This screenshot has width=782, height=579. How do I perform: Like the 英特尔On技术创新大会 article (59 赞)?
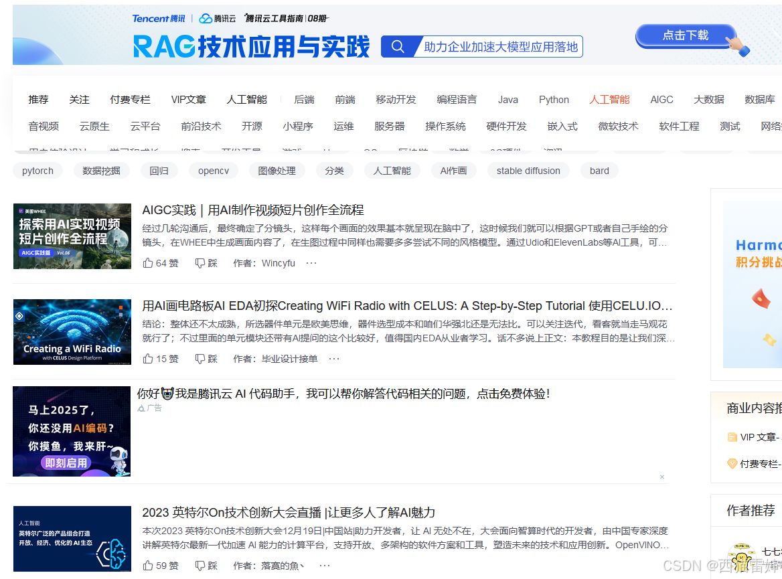(x=147, y=566)
